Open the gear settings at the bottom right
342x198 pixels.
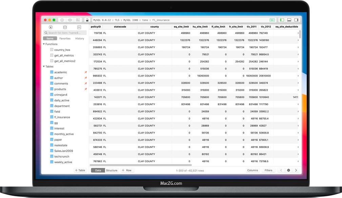(288, 170)
